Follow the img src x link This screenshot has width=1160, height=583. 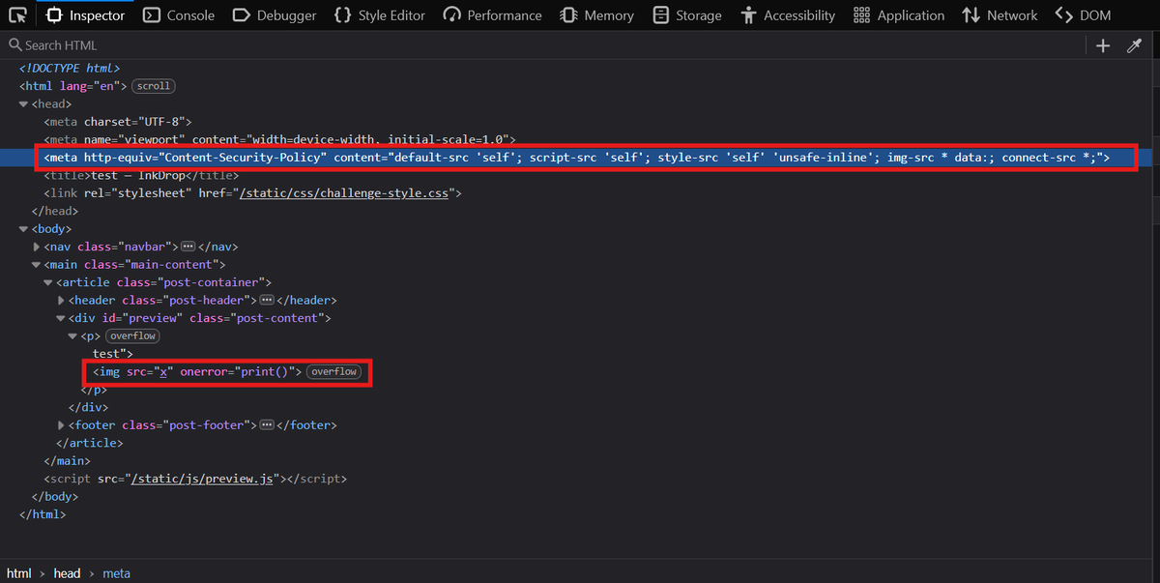(164, 372)
